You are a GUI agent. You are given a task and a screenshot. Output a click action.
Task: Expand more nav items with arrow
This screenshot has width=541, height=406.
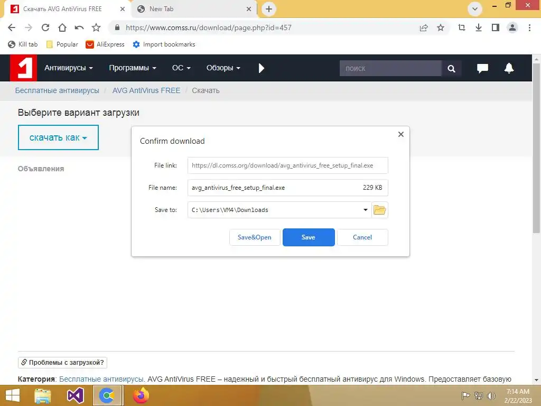[x=261, y=68]
